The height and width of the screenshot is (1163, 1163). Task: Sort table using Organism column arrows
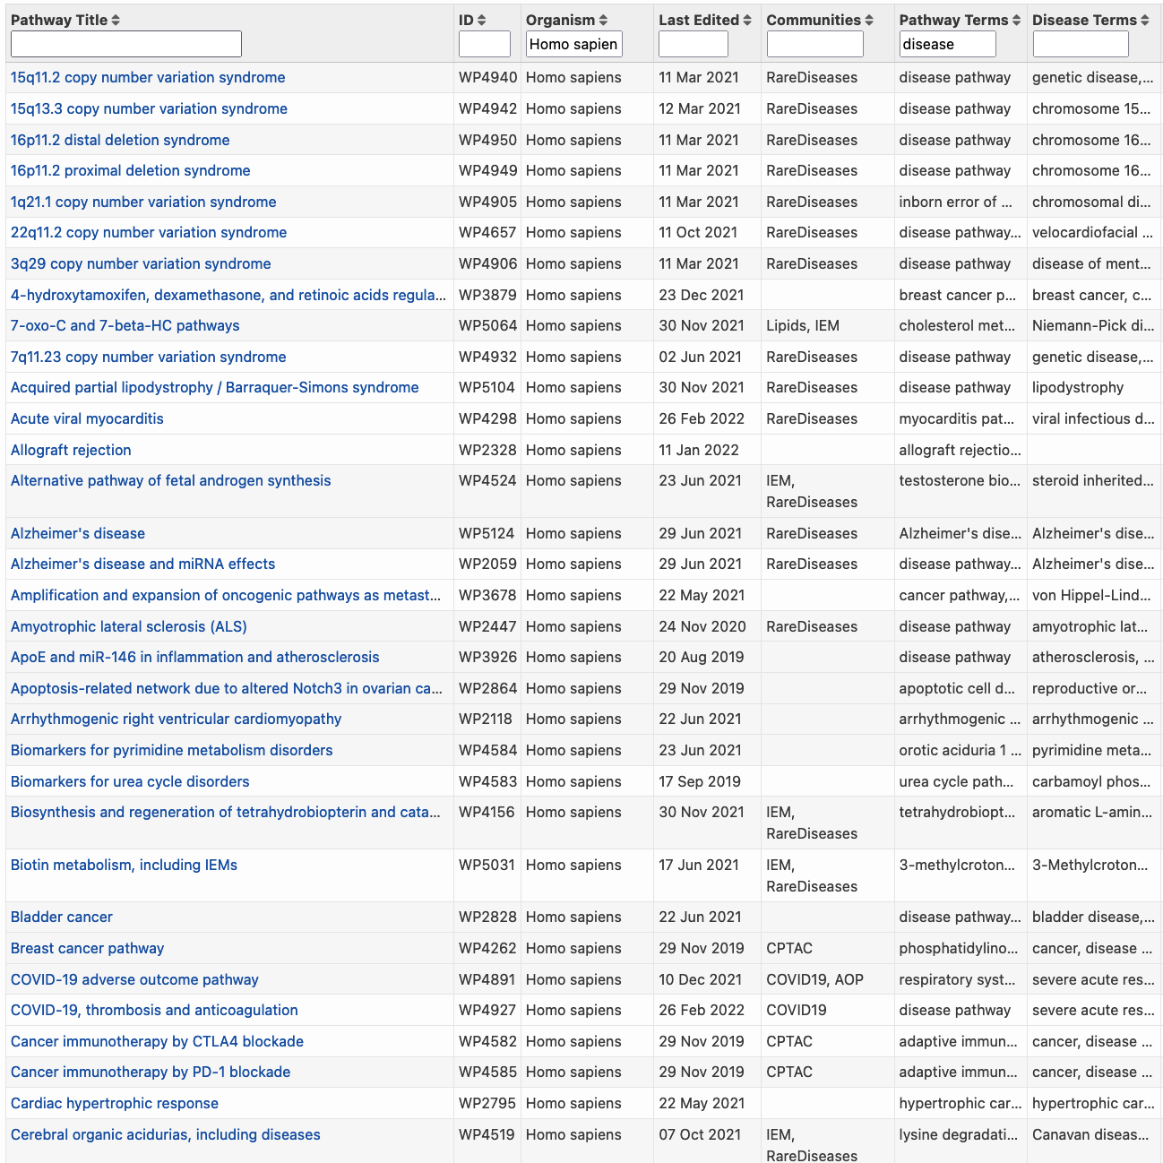[603, 21]
